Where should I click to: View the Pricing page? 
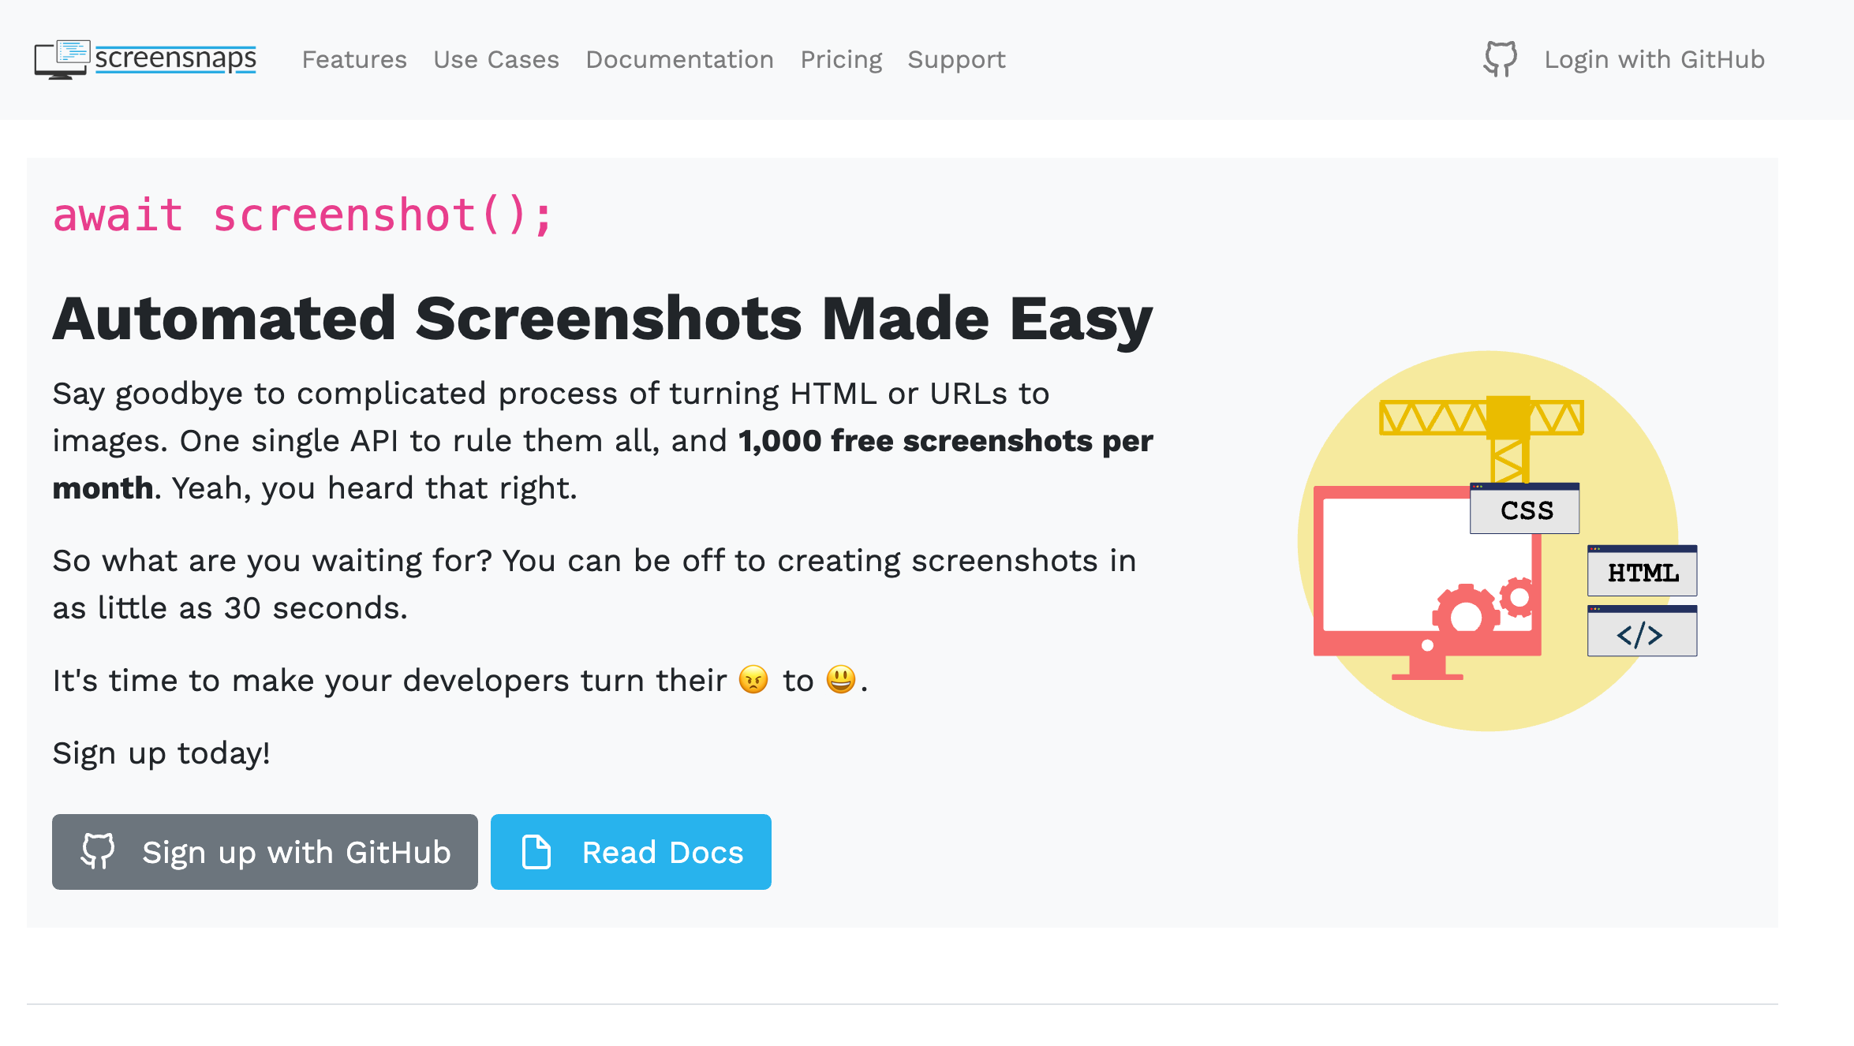(x=841, y=59)
